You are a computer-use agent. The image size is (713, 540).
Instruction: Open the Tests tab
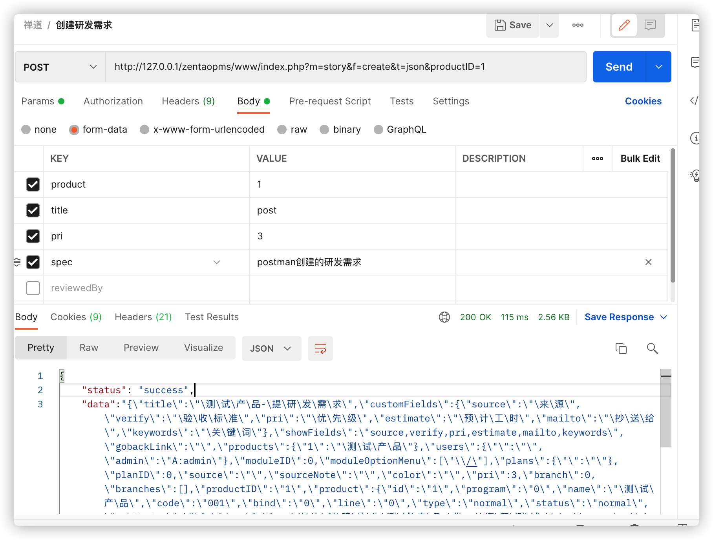[x=402, y=101]
